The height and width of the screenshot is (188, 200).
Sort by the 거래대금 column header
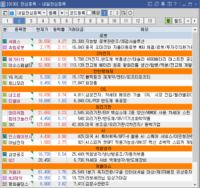(x=76, y=30)
